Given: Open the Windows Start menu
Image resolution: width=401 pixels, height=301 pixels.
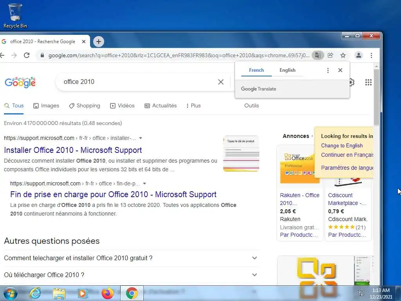Looking at the screenshot, I should click(x=10, y=293).
